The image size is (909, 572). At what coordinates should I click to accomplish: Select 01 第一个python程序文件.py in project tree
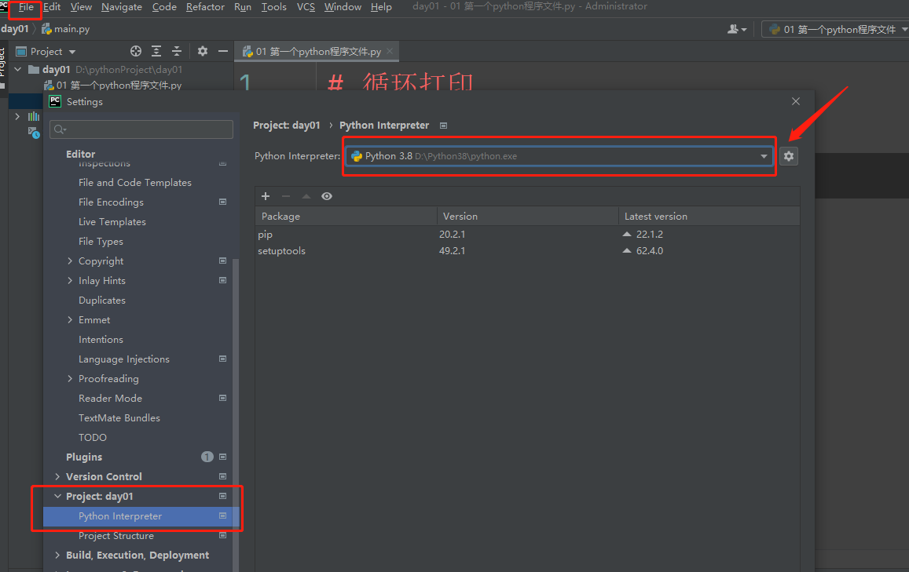(119, 85)
